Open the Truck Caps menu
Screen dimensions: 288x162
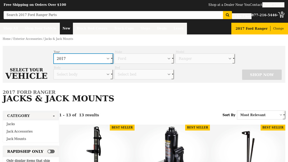(x=124, y=28)
